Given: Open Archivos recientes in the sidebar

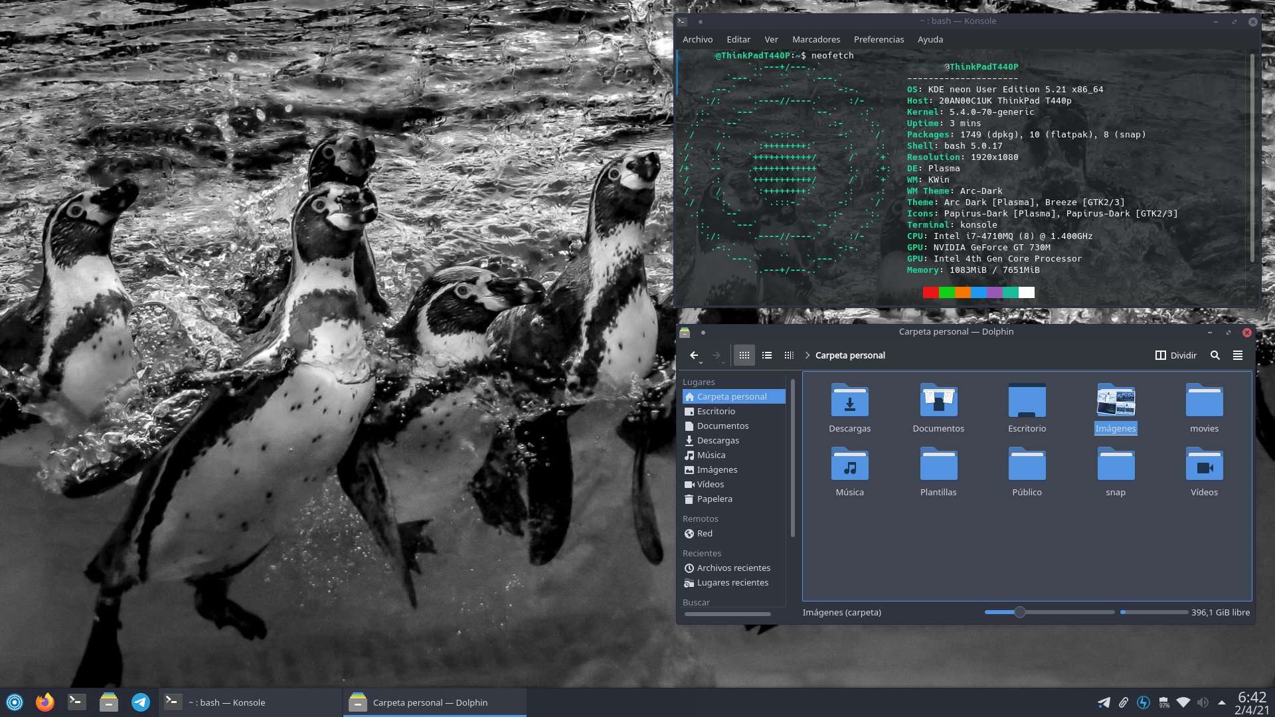Looking at the screenshot, I should tap(732, 568).
